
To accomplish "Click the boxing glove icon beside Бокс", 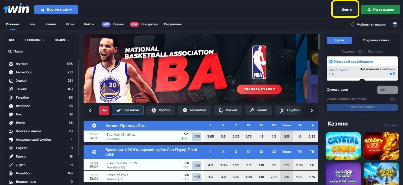I will tap(11, 114).
